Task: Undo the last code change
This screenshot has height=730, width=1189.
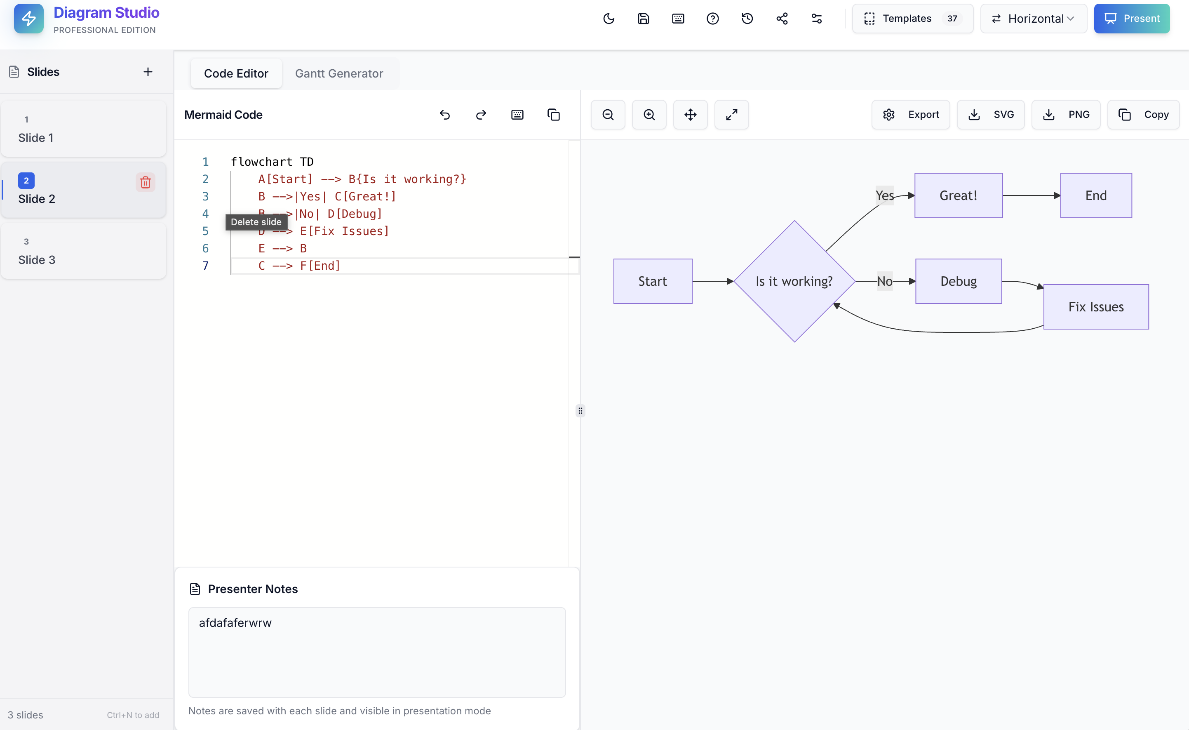Action: 445,114
